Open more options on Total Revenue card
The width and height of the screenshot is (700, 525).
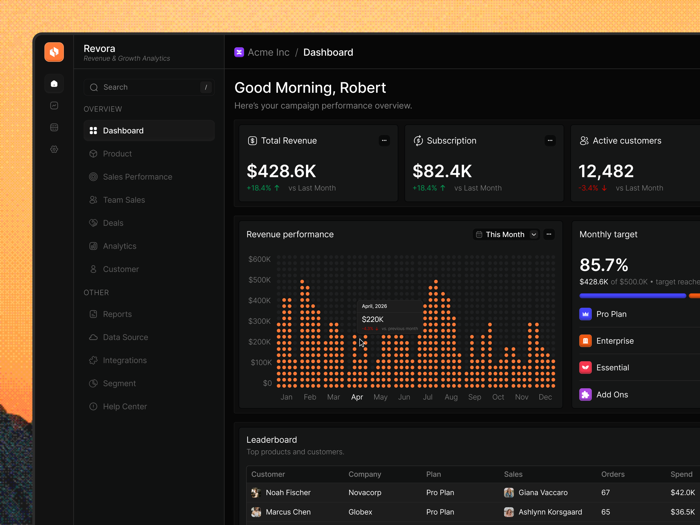384,141
